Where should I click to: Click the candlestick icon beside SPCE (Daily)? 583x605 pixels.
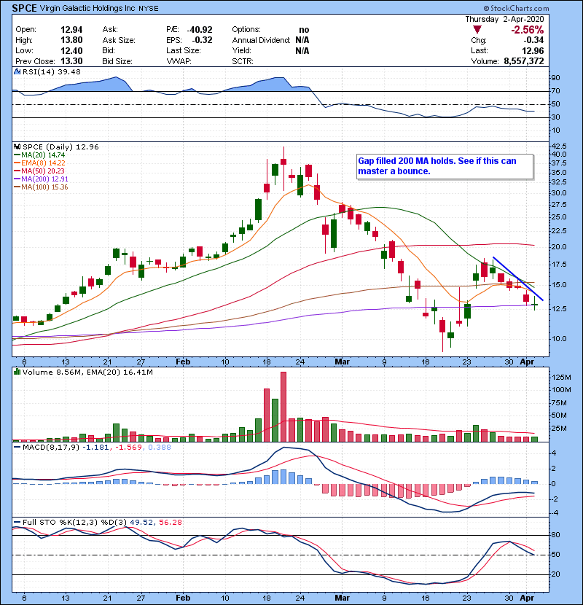pos(17,147)
